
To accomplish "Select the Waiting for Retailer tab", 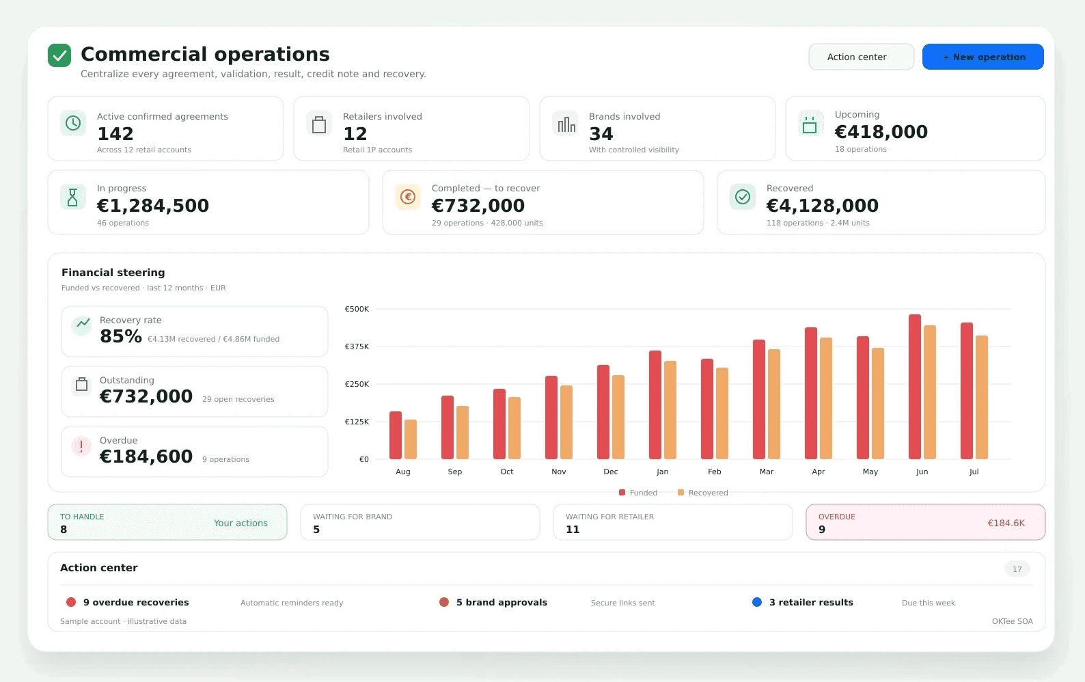I will click(673, 522).
